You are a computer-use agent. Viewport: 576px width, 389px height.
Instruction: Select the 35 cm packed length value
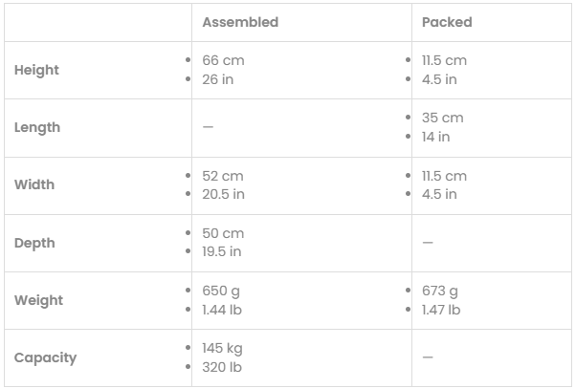point(442,118)
